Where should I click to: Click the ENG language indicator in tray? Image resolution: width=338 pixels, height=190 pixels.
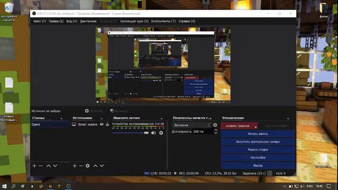tap(309, 186)
